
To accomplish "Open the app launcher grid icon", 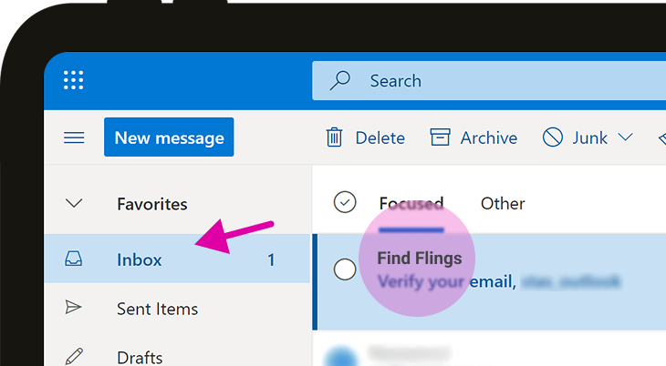I will pyautogui.click(x=74, y=80).
